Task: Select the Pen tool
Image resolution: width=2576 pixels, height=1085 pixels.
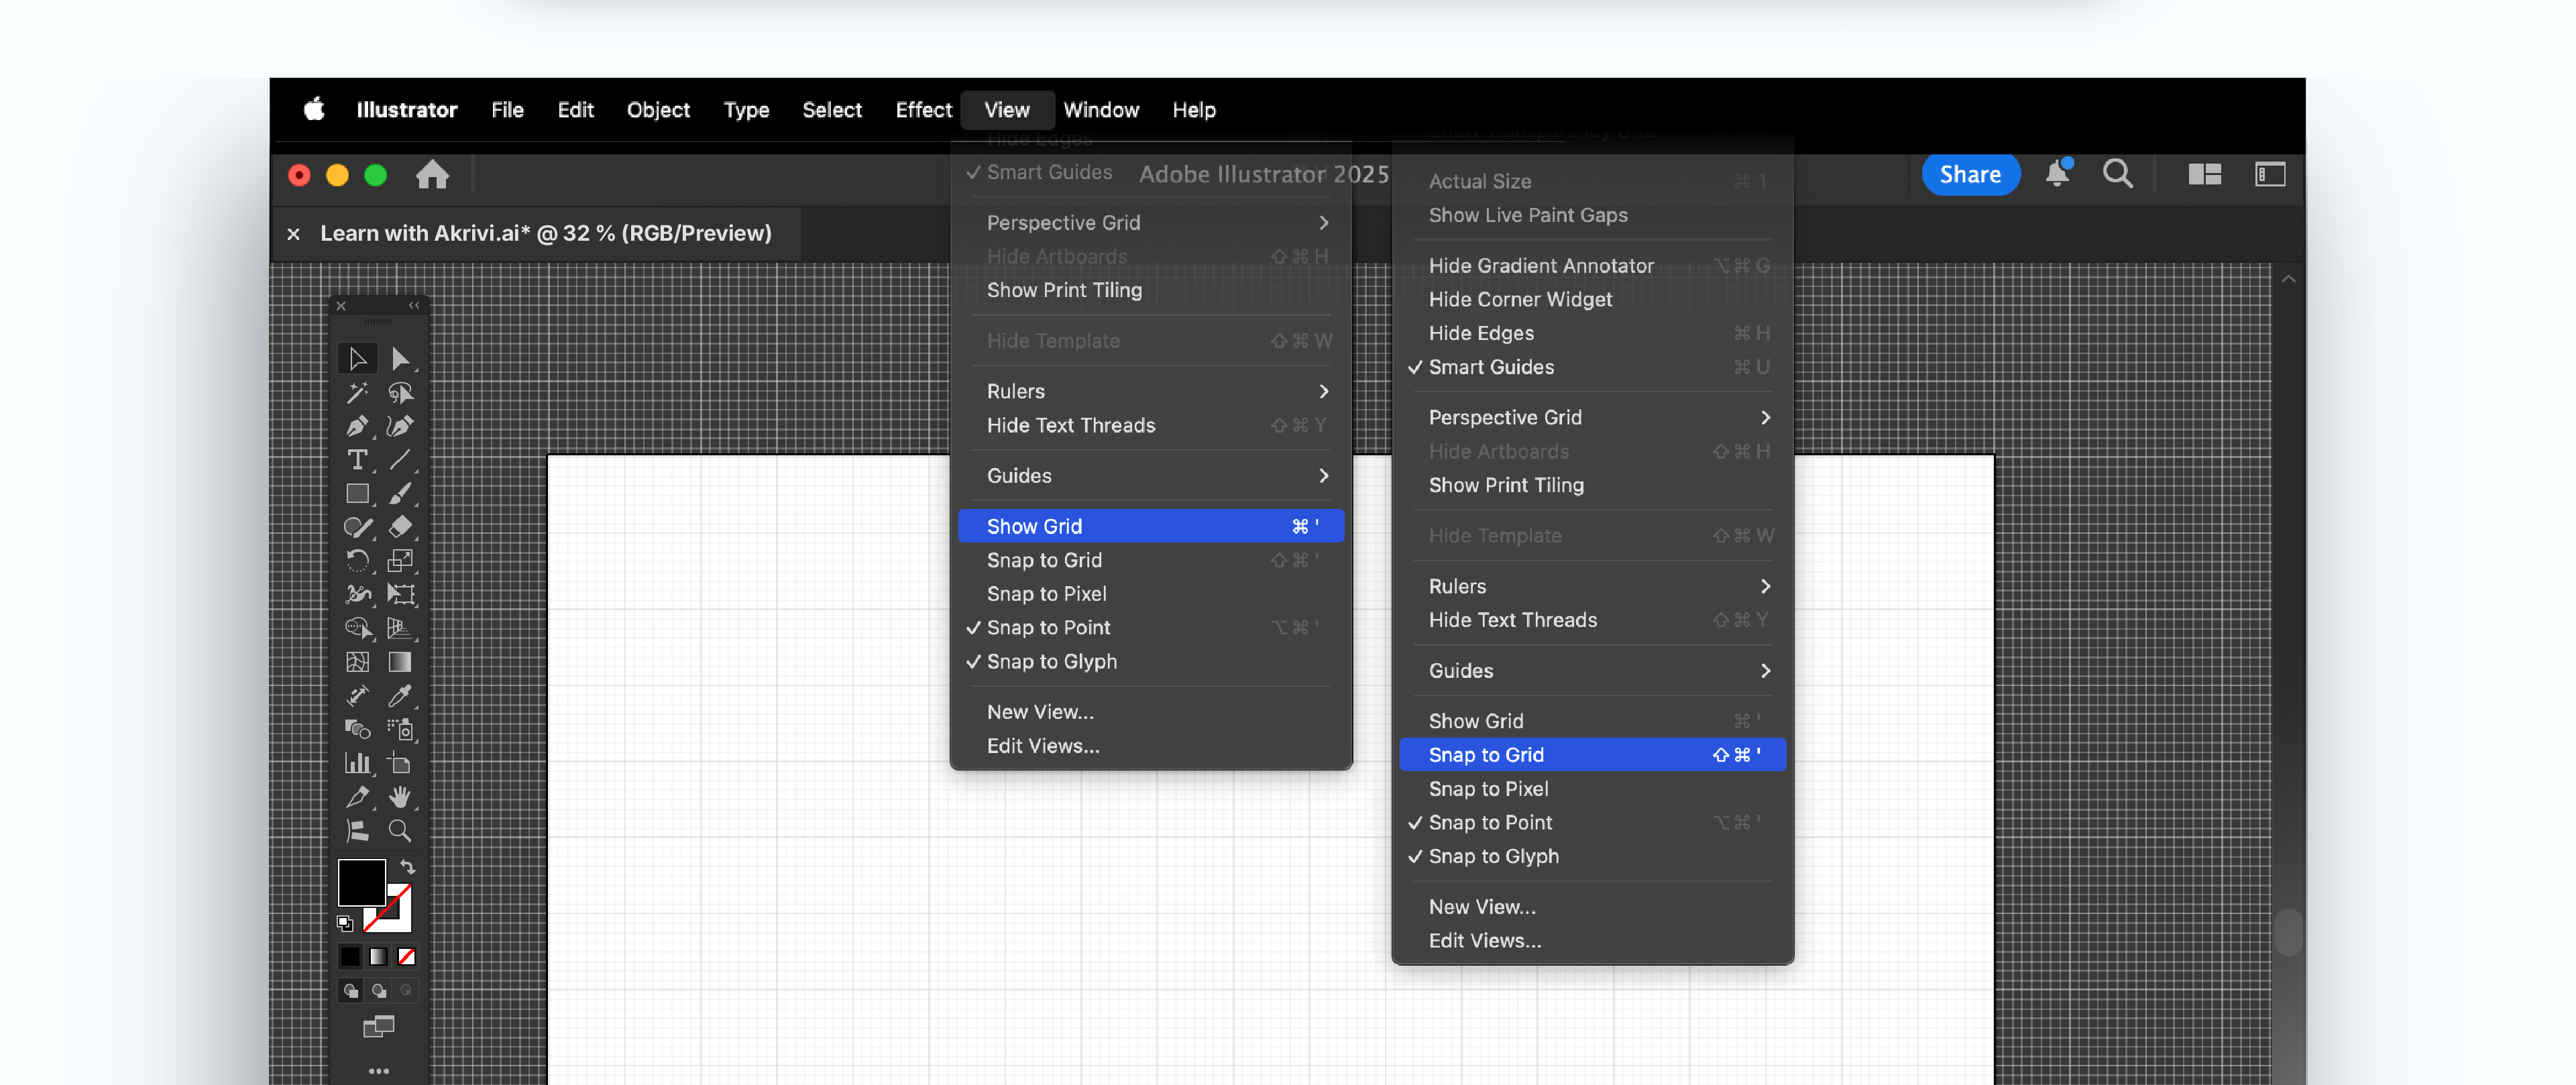Action: point(357,426)
